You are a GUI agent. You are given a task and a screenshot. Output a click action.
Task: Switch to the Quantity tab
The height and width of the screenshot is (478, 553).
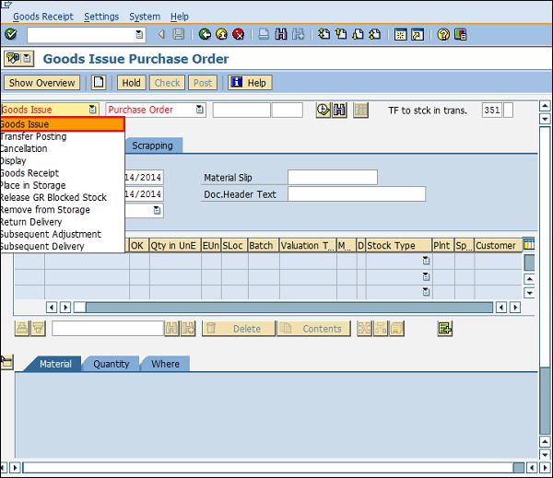pyautogui.click(x=112, y=364)
